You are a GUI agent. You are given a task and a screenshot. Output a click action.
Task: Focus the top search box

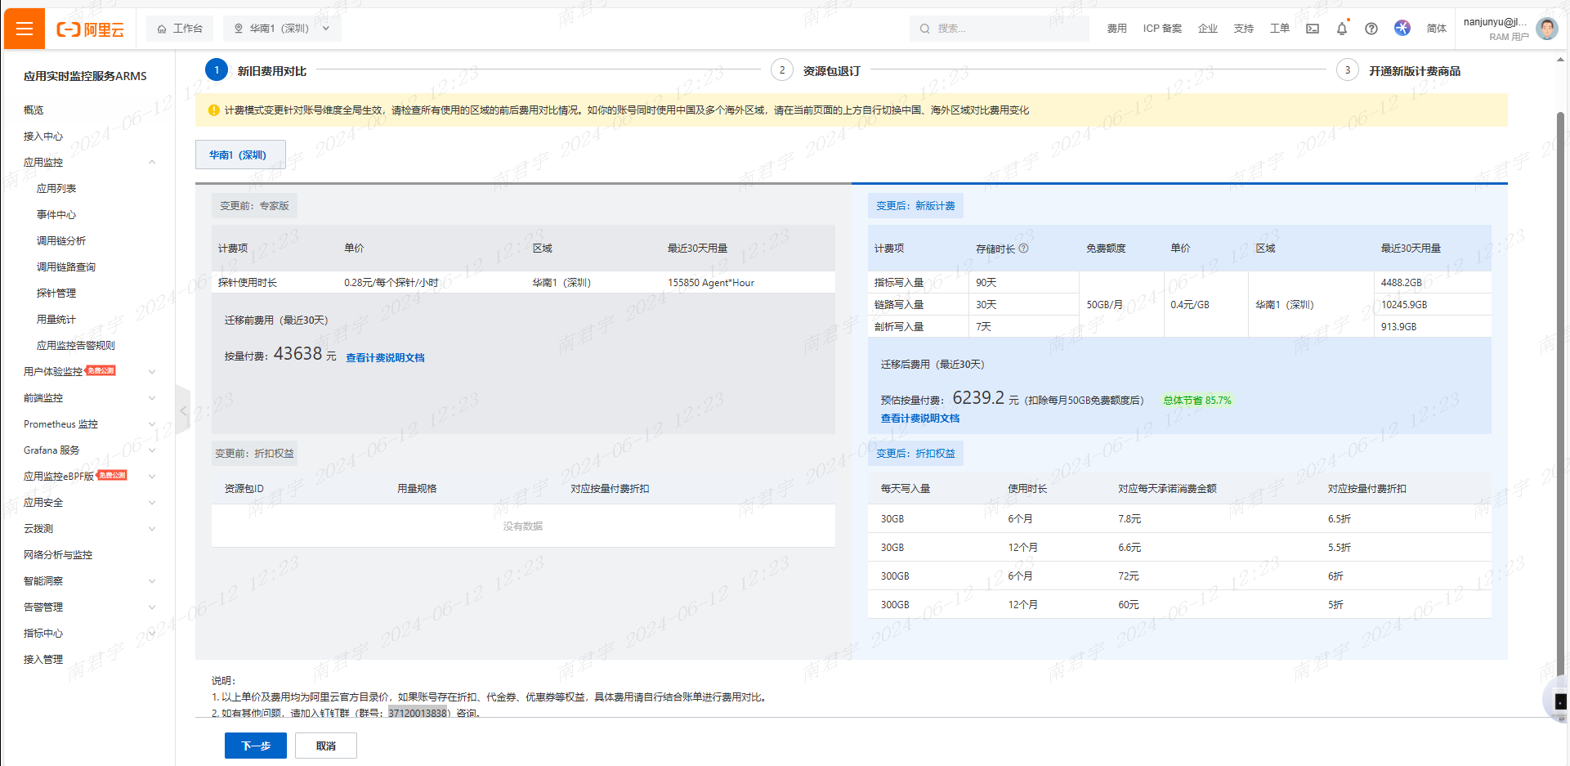(x=999, y=29)
